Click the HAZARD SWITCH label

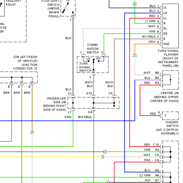(x=167, y=128)
